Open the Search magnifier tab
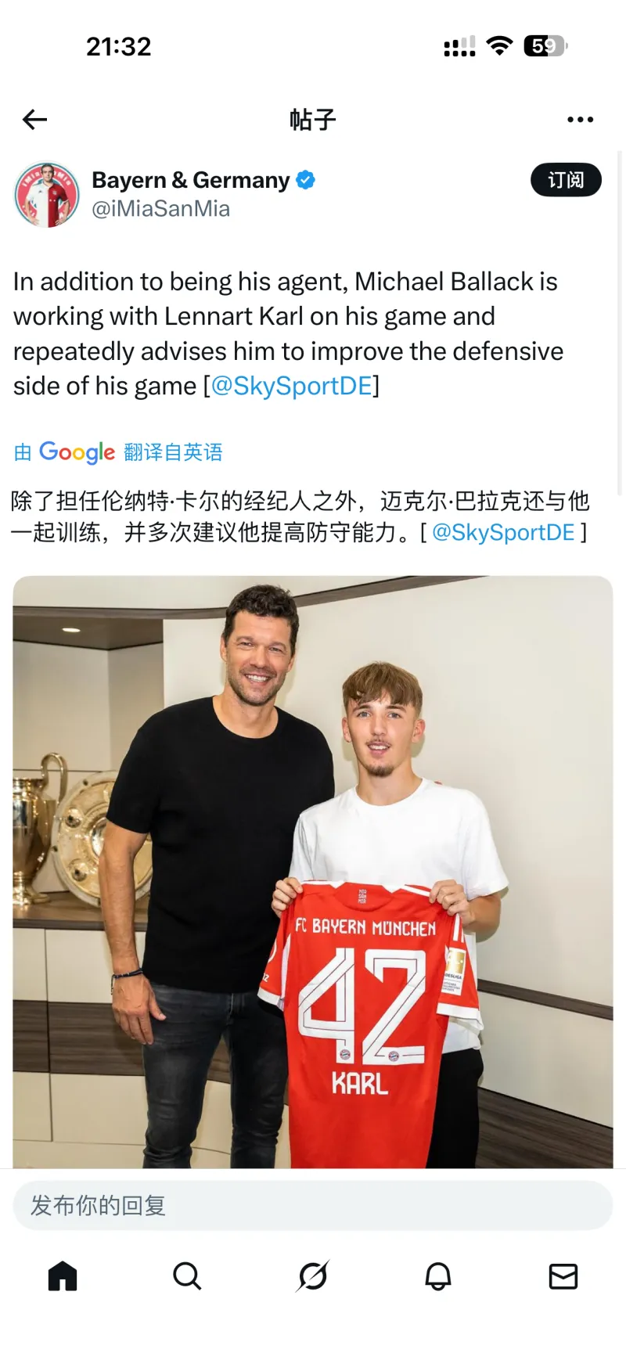The width and height of the screenshot is (626, 1360). [187, 1276]
